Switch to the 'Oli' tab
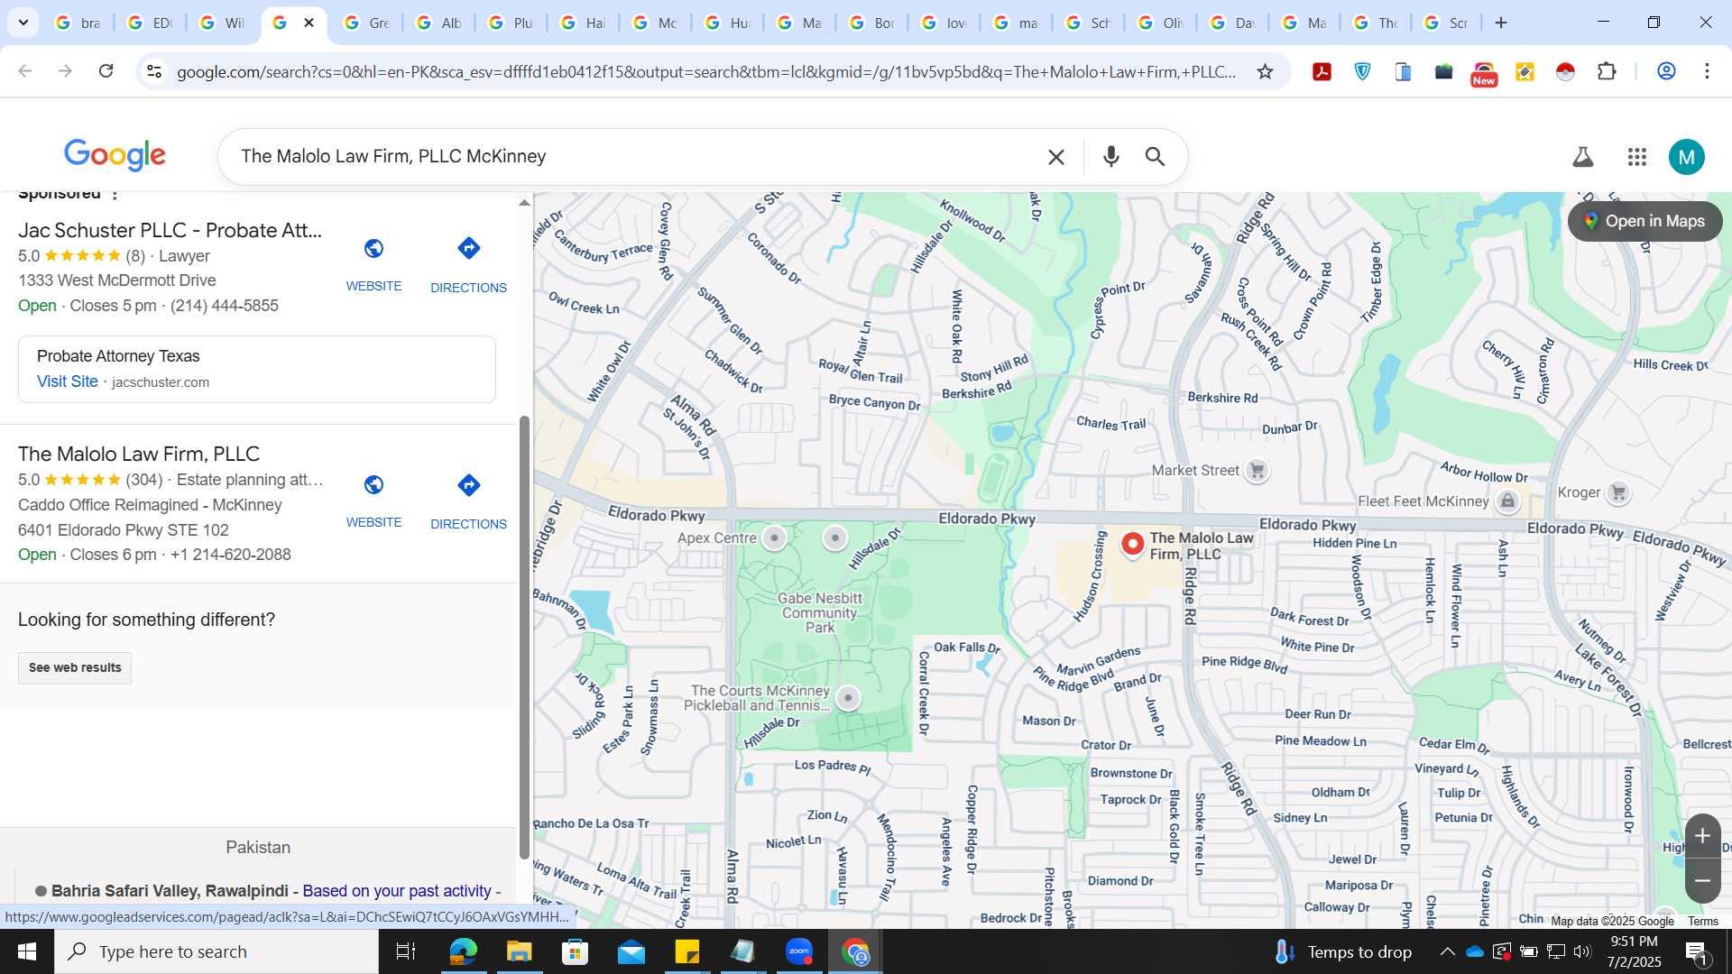Image resolution: width=1732 pixels, height=974 pixels. [1160, 23]
